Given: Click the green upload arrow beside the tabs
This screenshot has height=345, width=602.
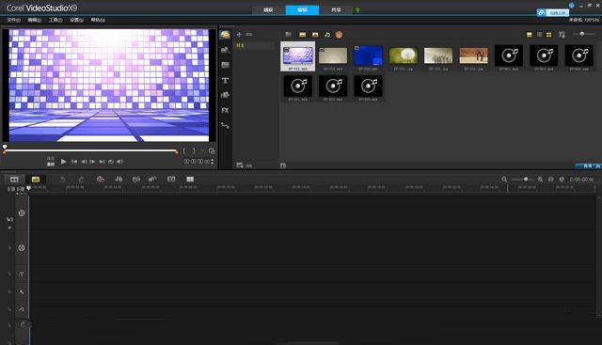Looking at the screenshot, I should (x=357, y=10).
